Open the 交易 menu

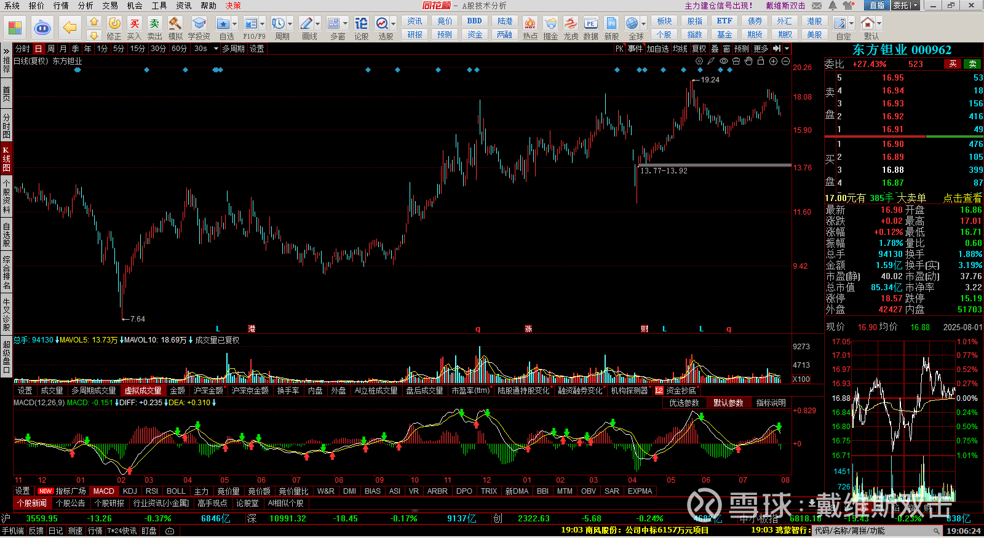point(110,6)
